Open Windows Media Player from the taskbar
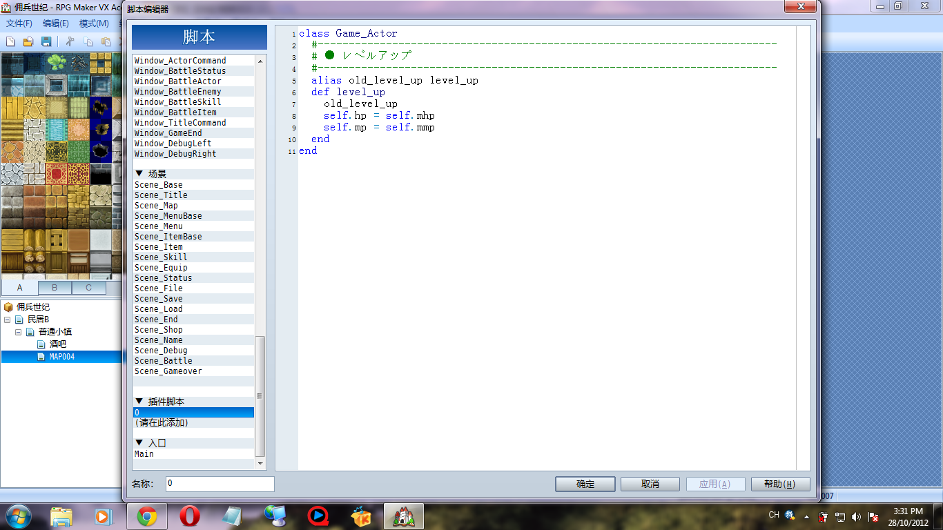 (104, 516)
